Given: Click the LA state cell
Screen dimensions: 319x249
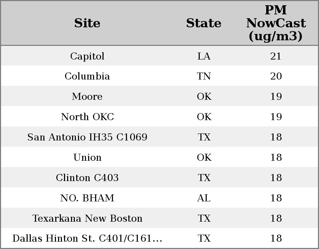Looking at the screenshot, I should 204,56.
